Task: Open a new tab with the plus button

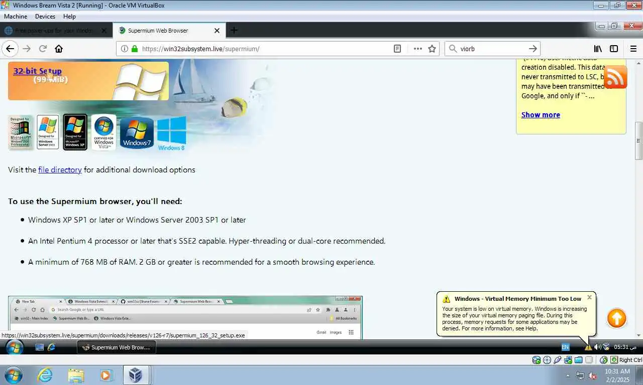Action: coord(234,30)
